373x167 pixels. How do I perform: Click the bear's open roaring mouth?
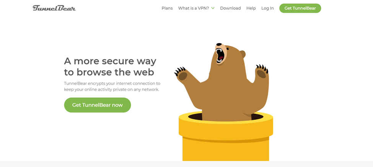coord(220,56)
